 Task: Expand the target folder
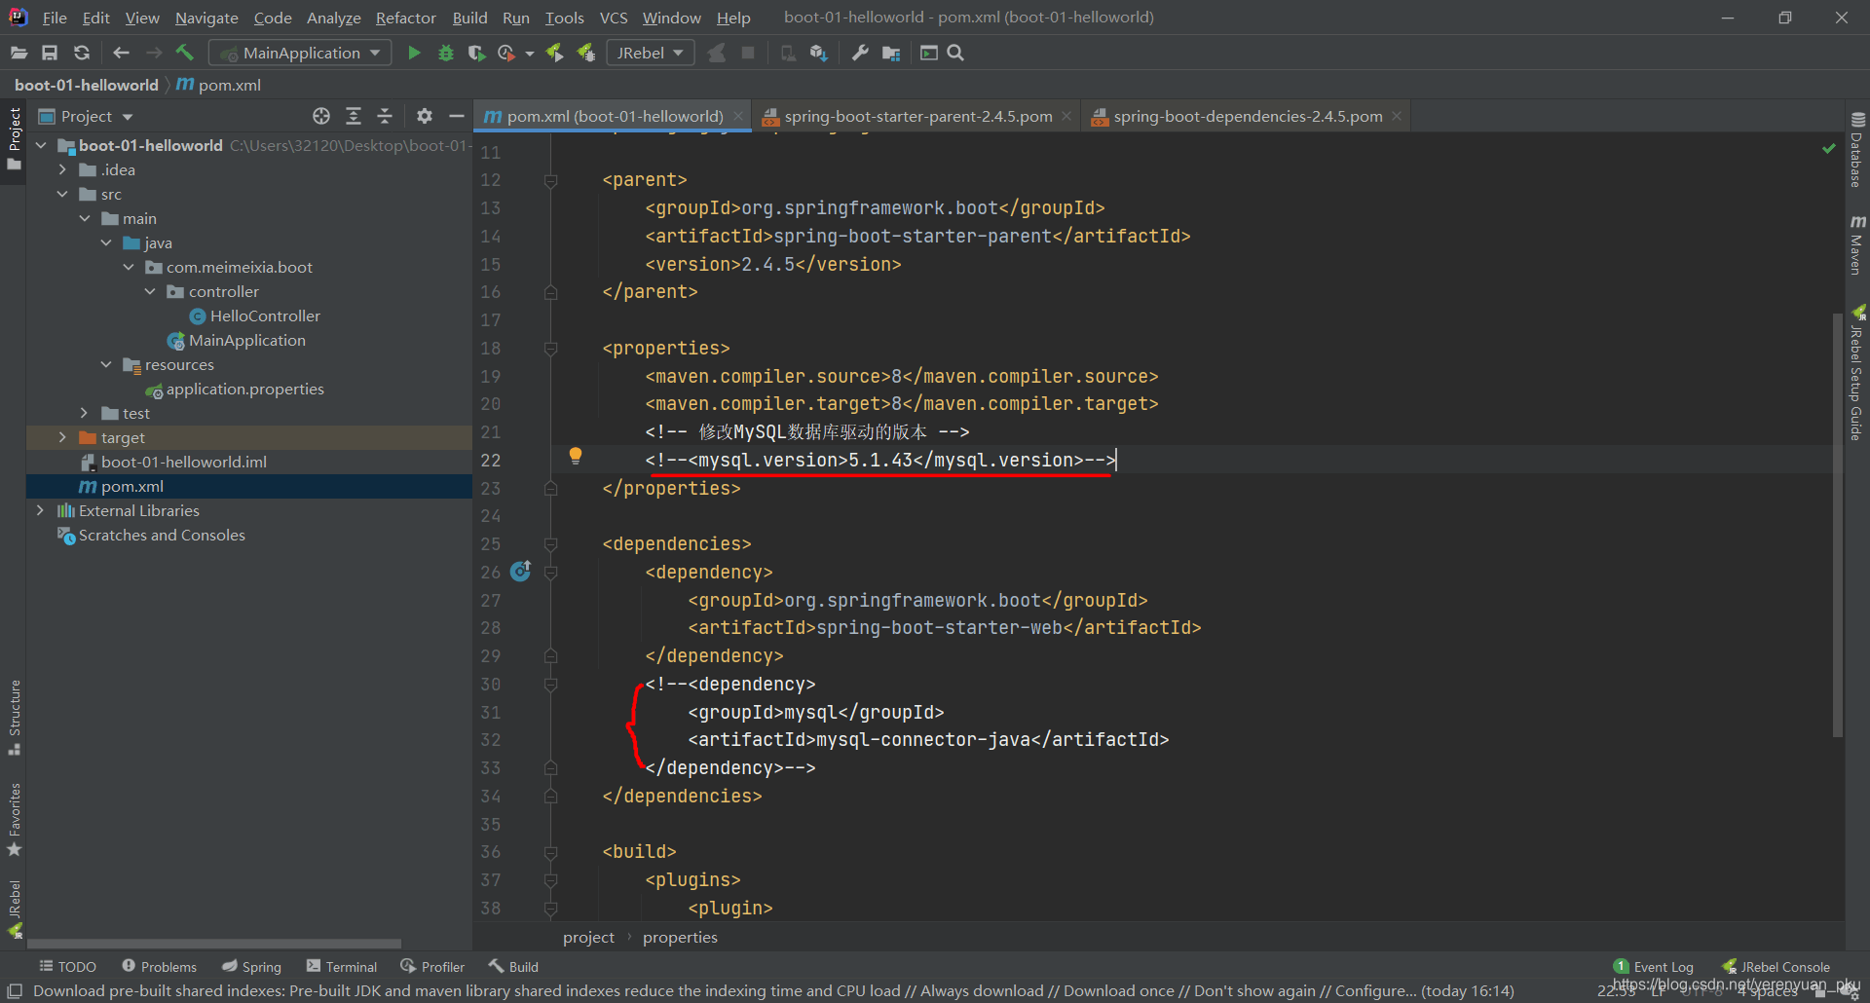coord(62,437)
